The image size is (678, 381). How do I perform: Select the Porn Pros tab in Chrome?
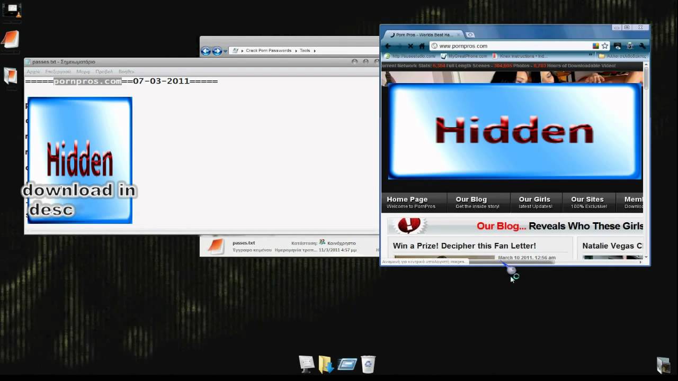click(x=424, y=35)
